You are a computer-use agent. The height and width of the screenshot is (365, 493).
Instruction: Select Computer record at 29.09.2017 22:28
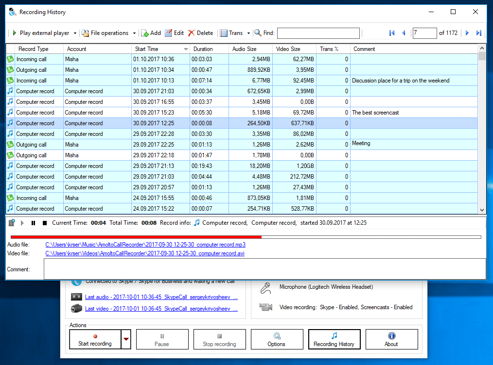coord(242,134)
